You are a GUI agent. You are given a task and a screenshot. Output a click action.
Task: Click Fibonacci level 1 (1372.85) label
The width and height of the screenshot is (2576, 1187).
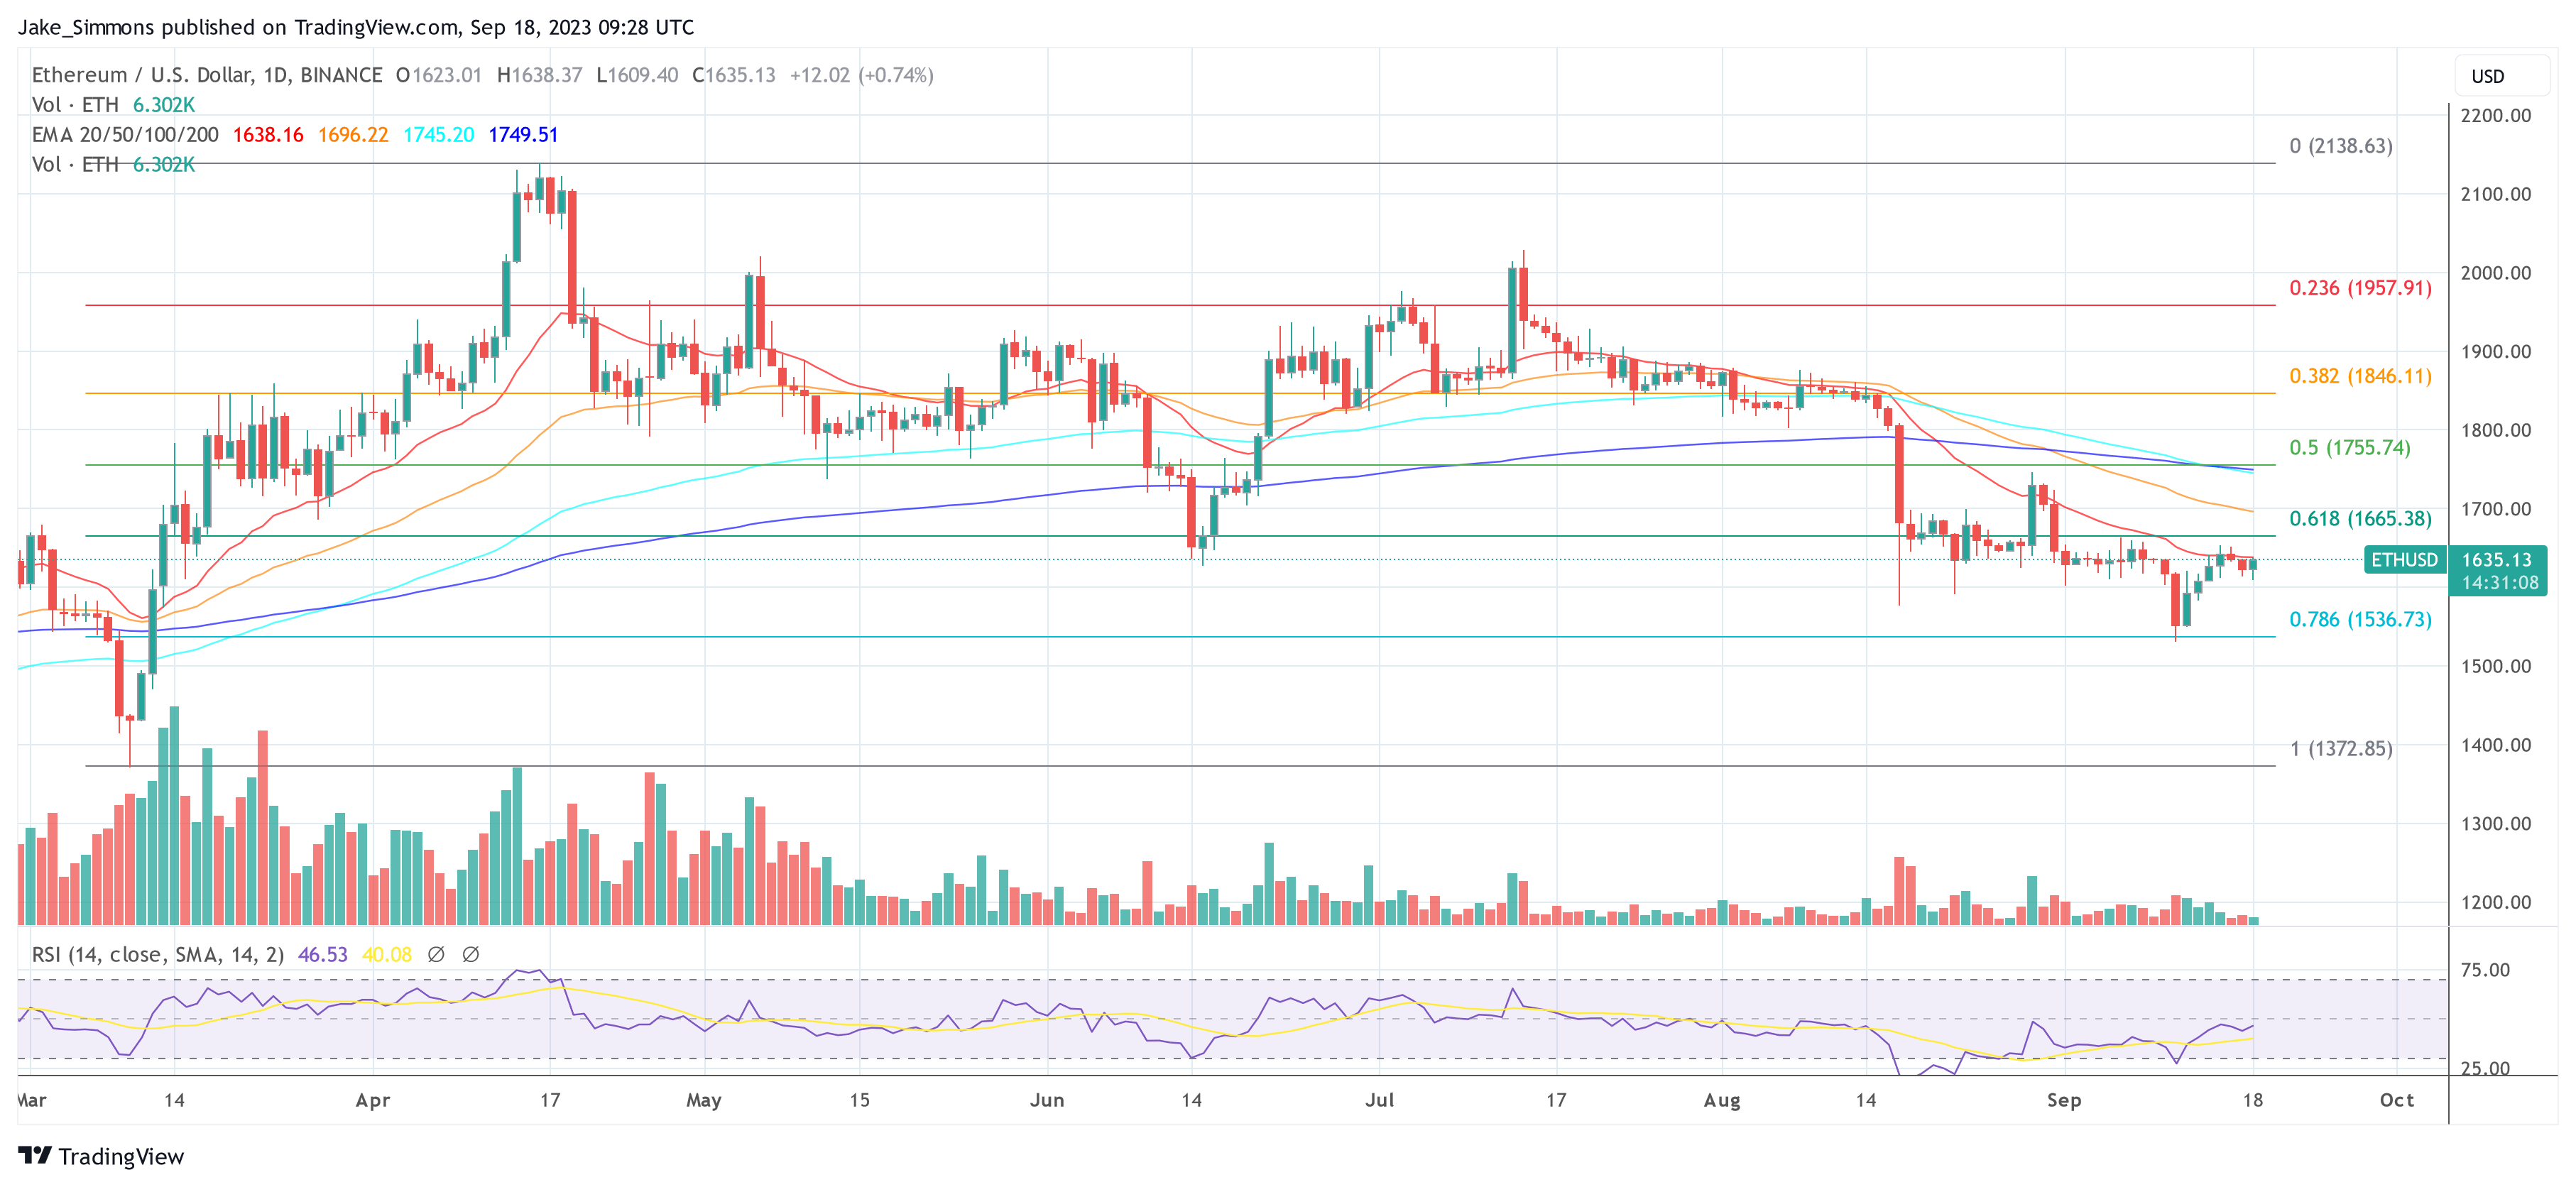tap(2341, 749)
